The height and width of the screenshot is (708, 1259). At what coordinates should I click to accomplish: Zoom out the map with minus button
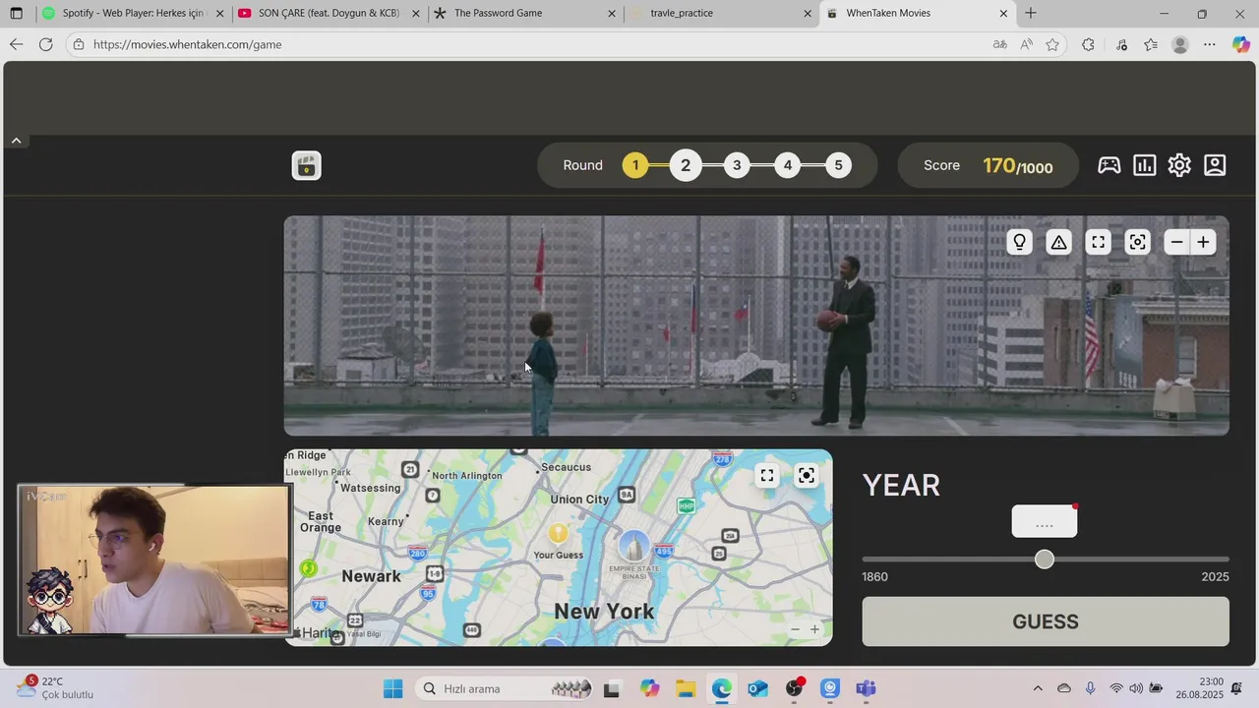795,629
